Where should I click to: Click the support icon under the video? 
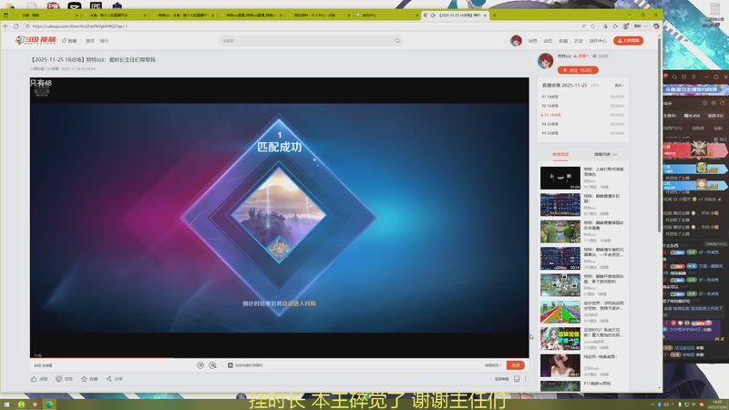click(x=59, y=379)
